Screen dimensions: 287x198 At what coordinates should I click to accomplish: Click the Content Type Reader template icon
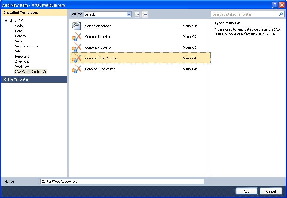coord(76,58)
